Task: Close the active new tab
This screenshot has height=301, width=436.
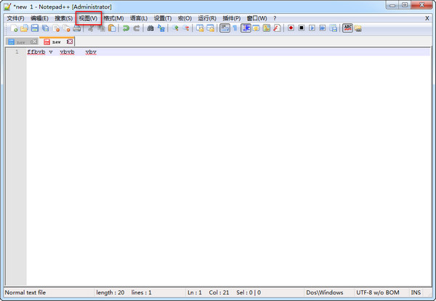Action: 70,41
